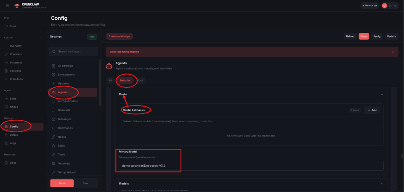Click the hamburger menu icon
Image resolution: width=404 pixels, height=192 pixels.
pyautogui.click(x=7, y=5)
